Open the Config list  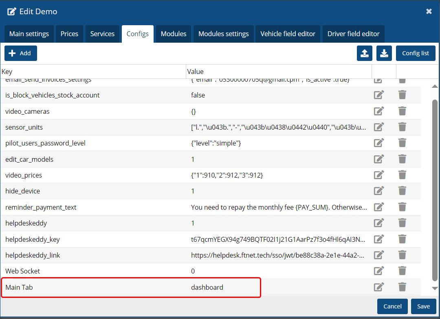click(415, 53)
